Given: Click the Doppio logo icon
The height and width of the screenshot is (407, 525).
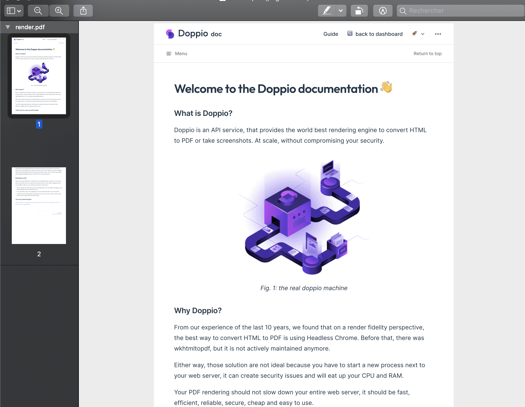Looking at the screenshot, I should (170, 34).
